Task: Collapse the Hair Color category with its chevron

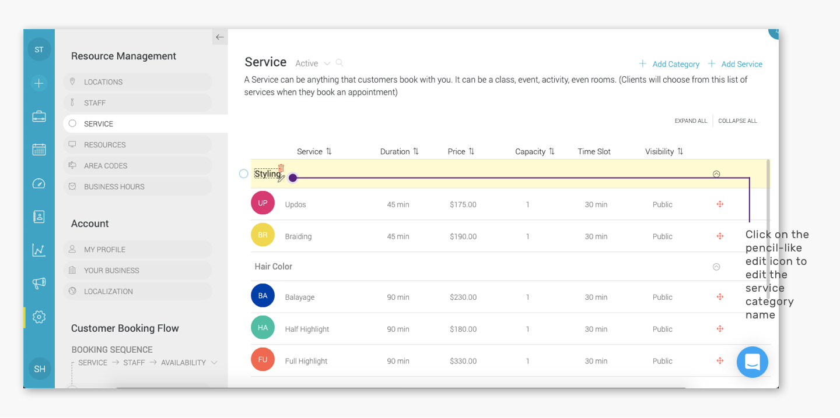Action: [716, 267]
